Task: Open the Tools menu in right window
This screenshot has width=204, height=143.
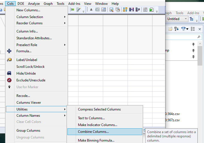Action: tap(179, 13)
